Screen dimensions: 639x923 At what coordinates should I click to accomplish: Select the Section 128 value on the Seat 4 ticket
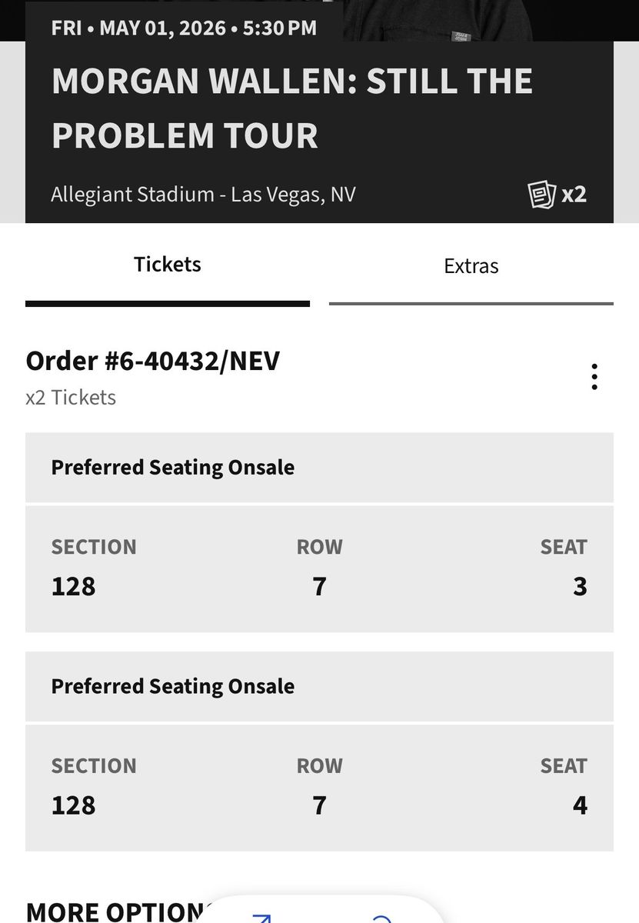[74, 805]
